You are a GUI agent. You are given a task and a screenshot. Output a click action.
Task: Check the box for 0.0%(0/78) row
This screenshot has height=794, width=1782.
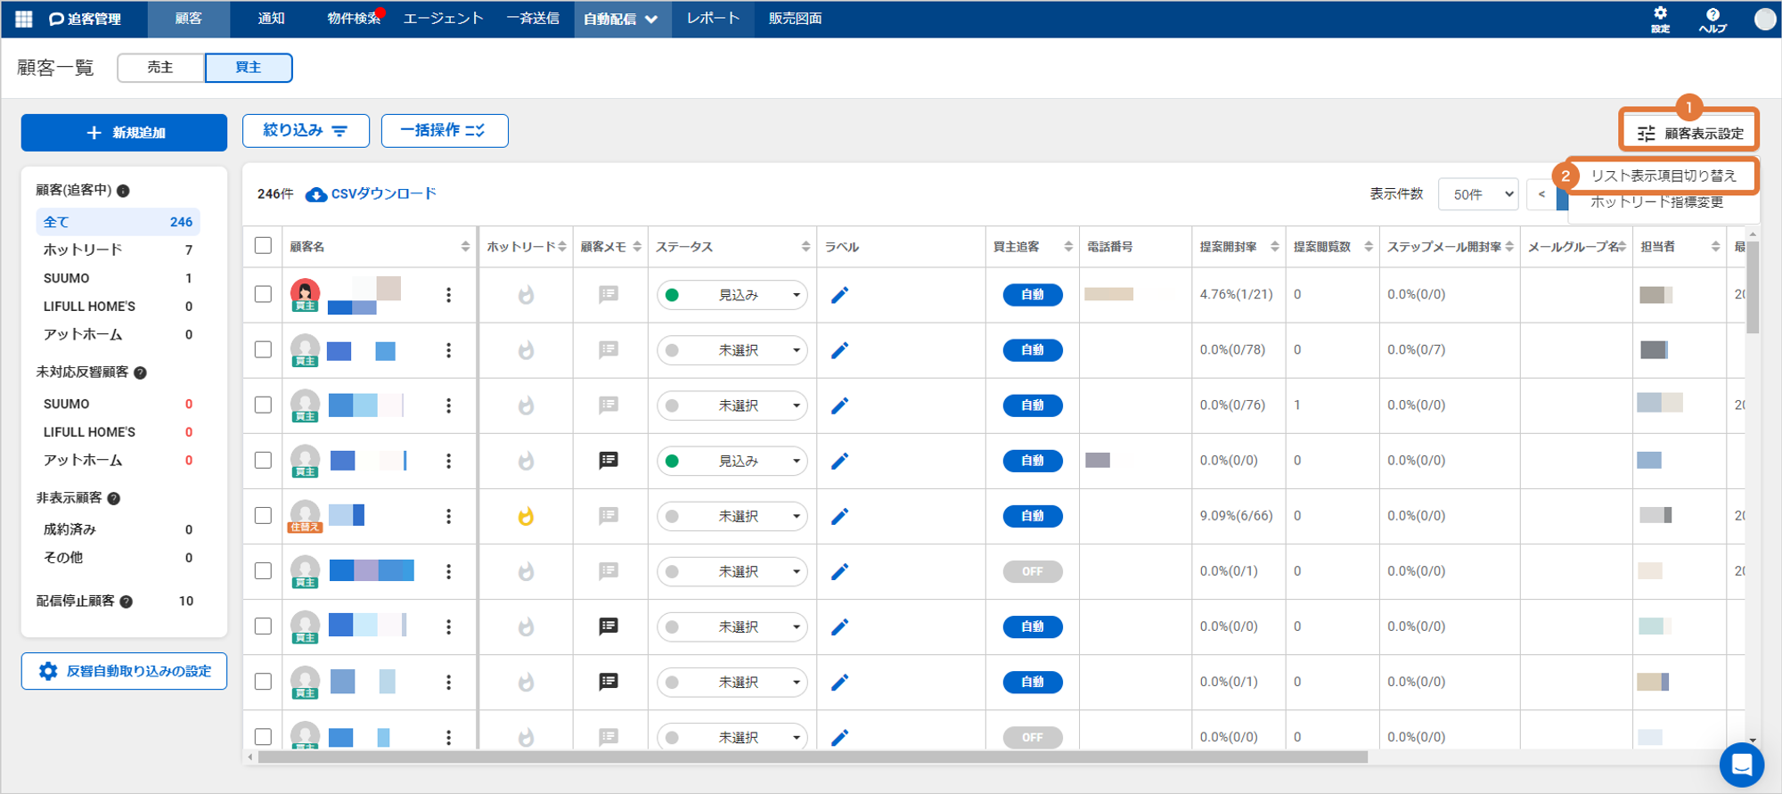(263, 349)
